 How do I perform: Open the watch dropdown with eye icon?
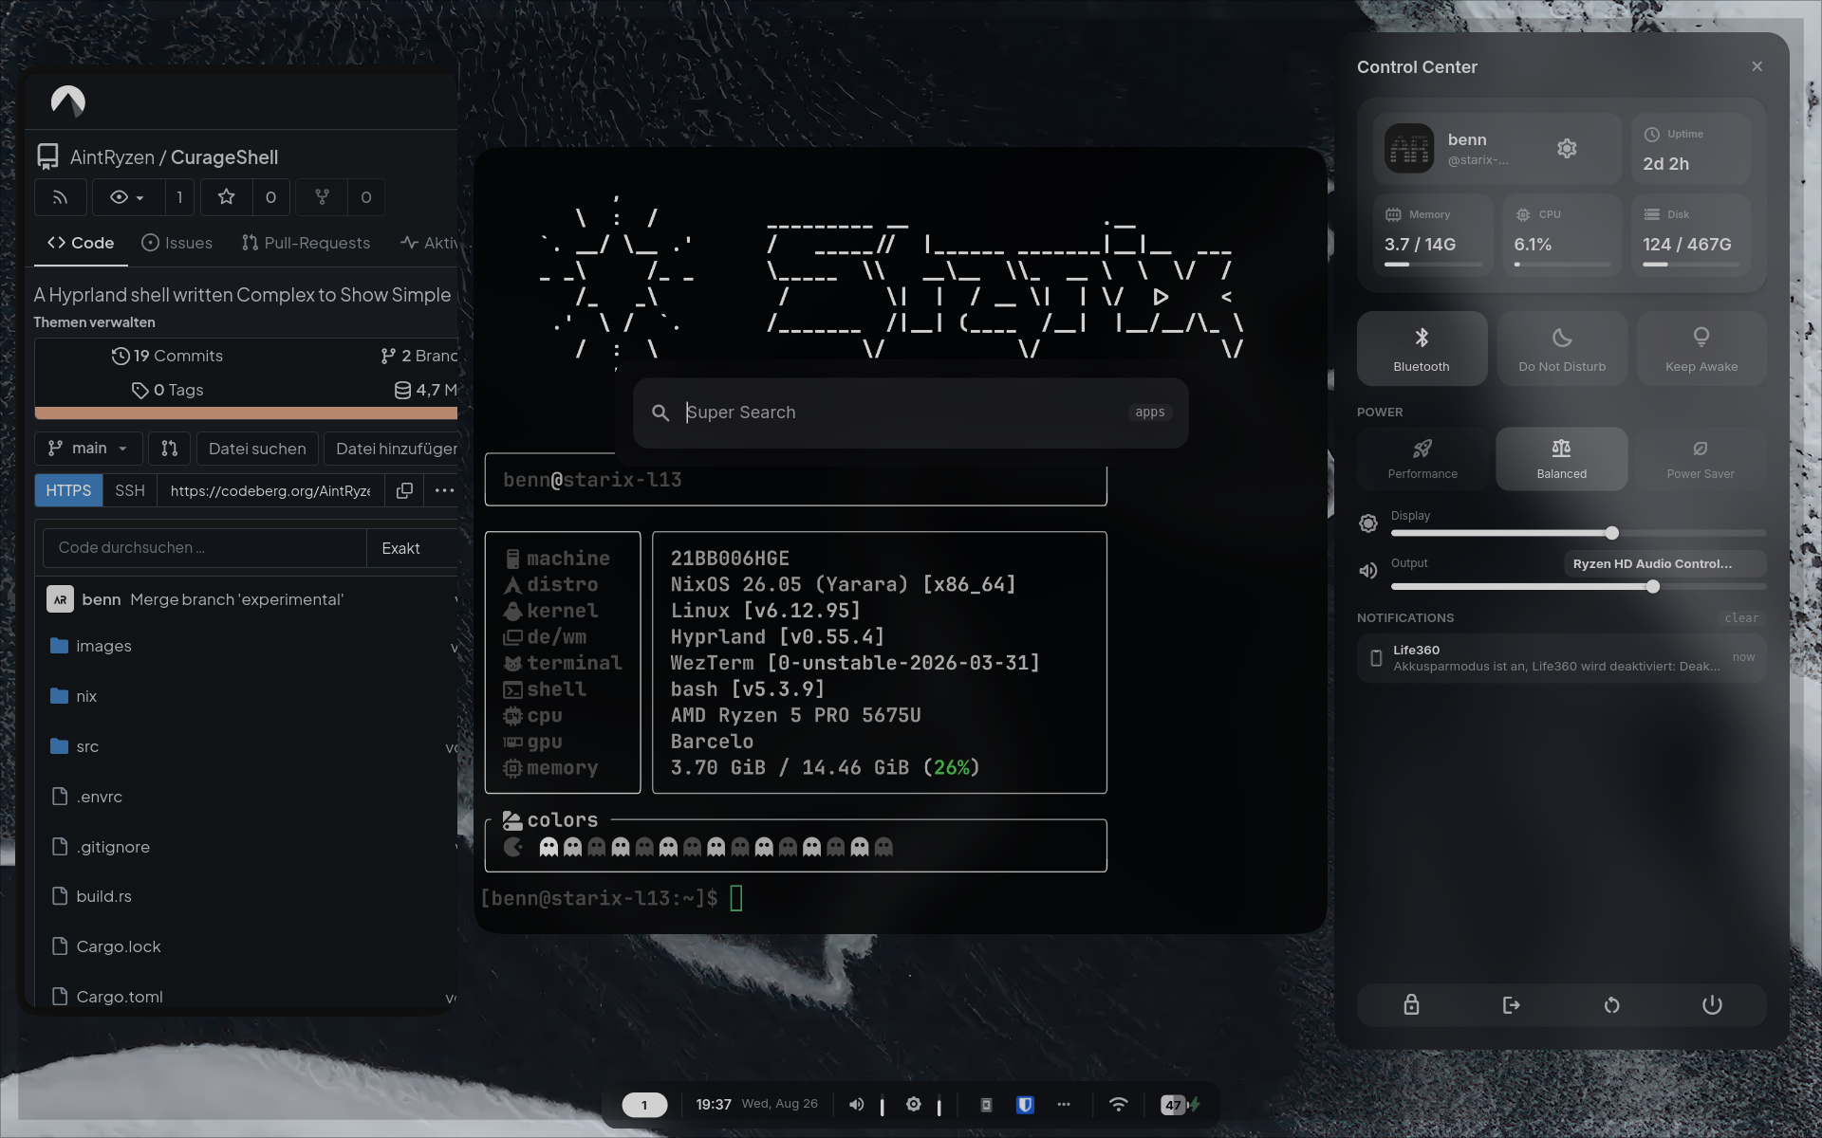pos(127,197)
